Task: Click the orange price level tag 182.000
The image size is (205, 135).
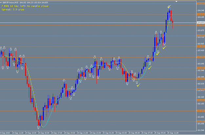Action: pos(201,111)
